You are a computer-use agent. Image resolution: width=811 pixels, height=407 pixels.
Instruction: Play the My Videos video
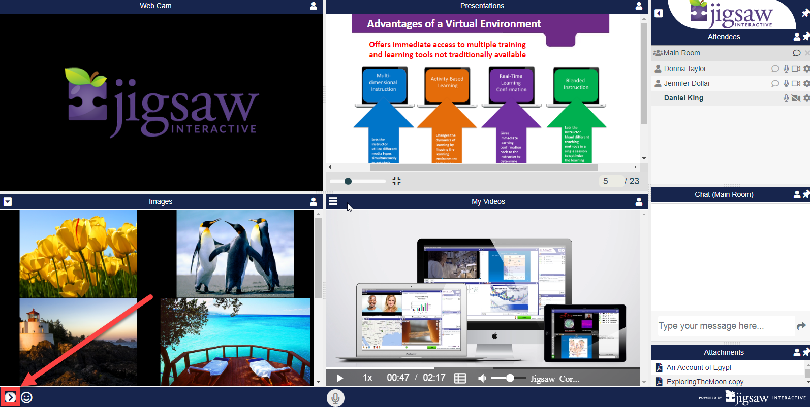(x=340, y=378)
